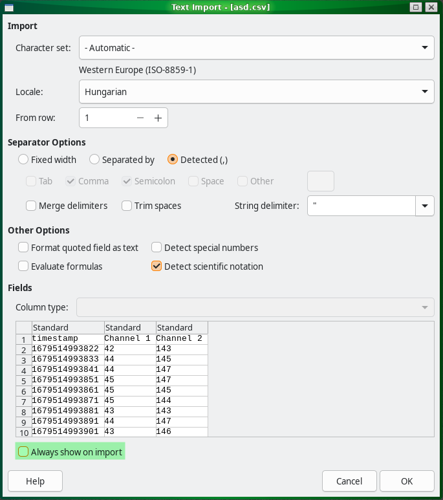
Task: Open the Character set dropdown
Action: click(256, 47)
